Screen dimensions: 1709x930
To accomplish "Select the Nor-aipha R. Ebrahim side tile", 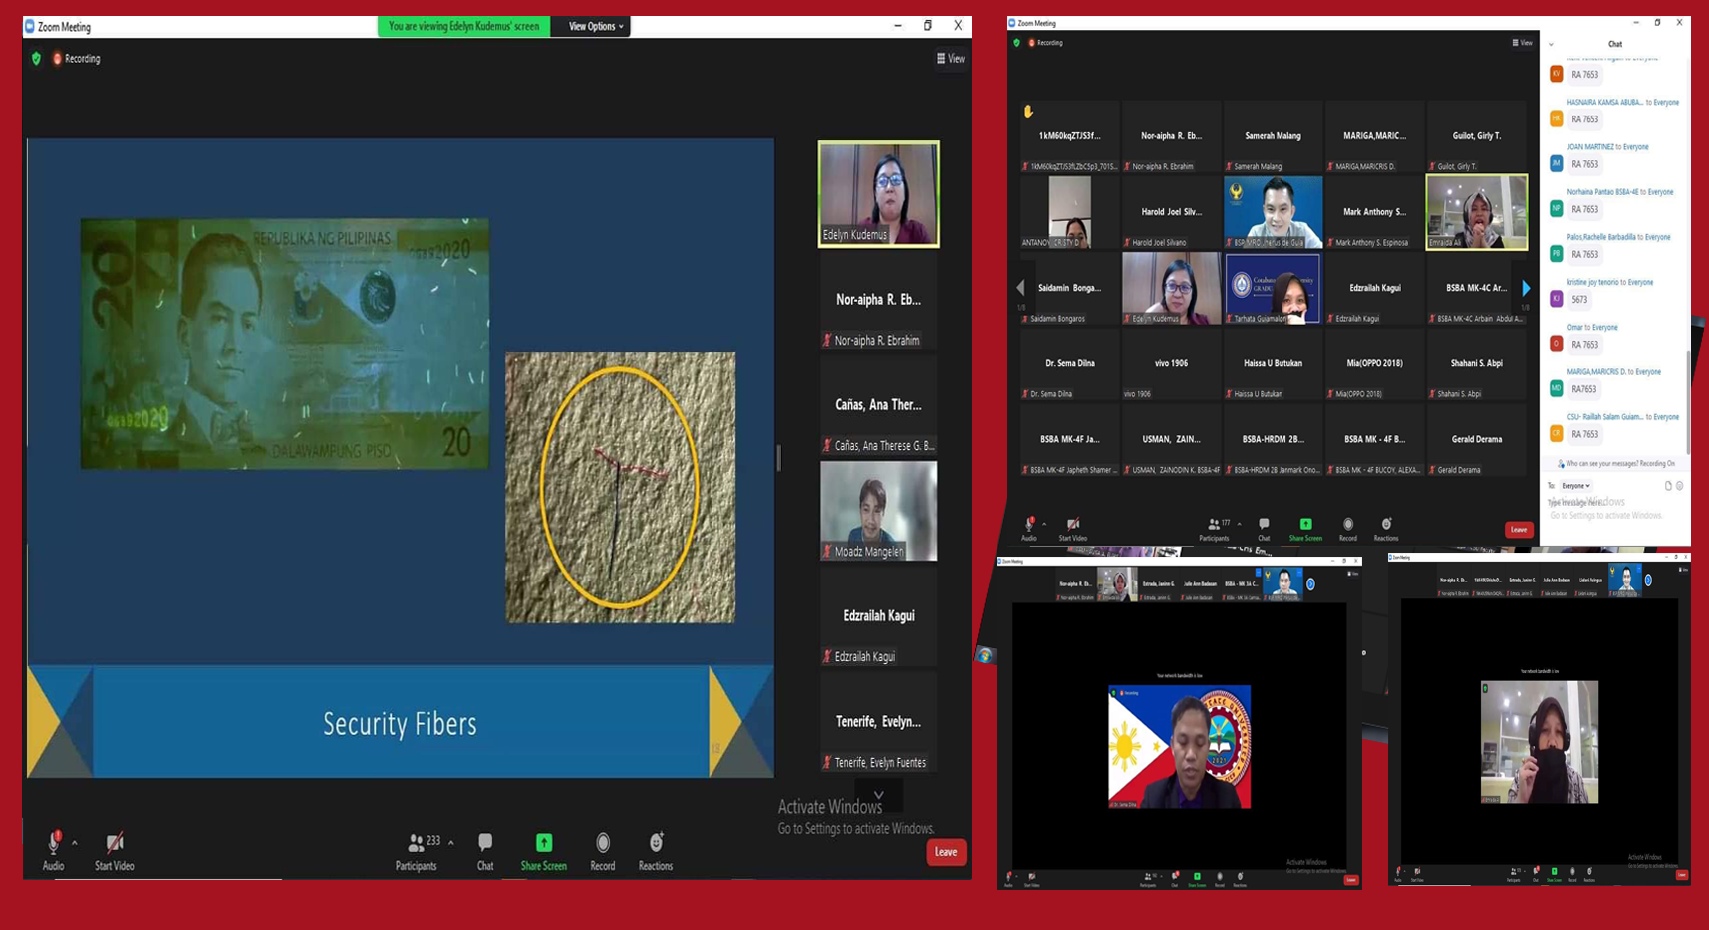I will tap(878, 300).
